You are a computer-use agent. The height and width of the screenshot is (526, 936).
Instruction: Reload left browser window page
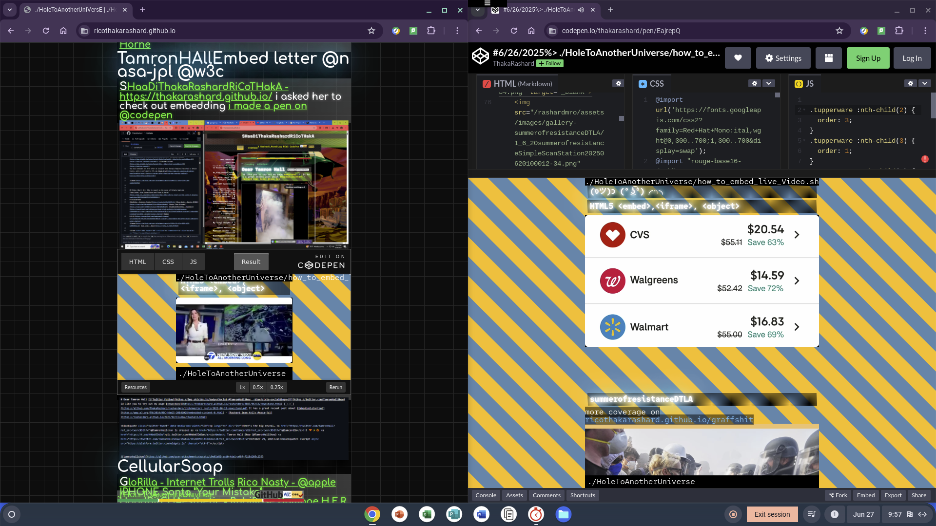(x=46, y=31)
